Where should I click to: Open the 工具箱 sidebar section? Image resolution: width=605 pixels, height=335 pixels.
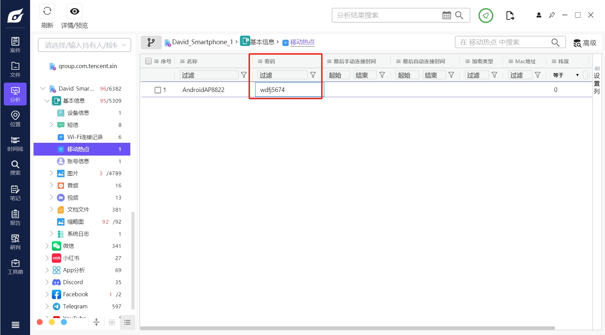point(15,267)
